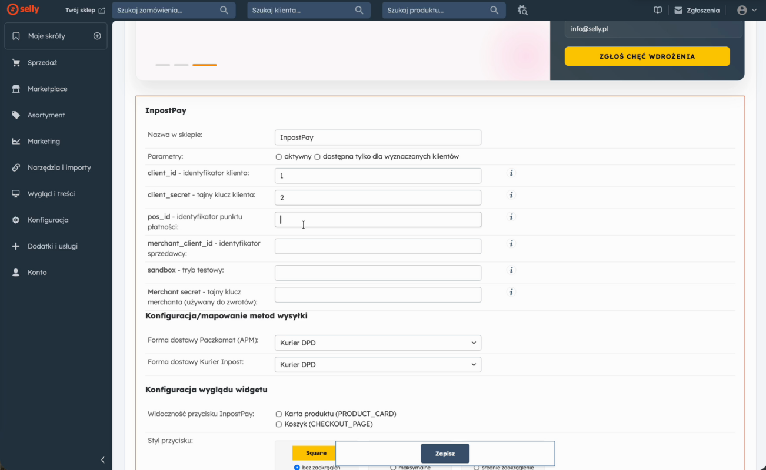Viewport: 766px width, 470px height.
Task: Click the Konto person icon
Action: 16,273
